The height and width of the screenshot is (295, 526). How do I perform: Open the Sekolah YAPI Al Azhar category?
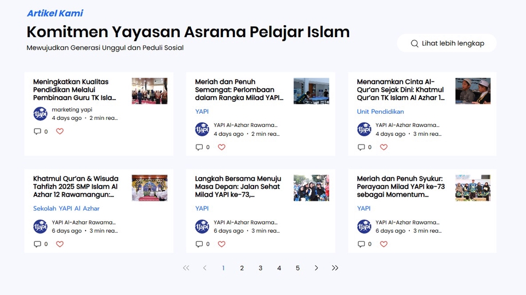pos(66,209)
